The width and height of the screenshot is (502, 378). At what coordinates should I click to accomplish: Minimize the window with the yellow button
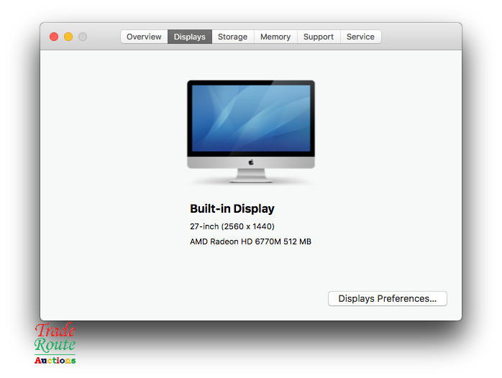pyautogui.click(x=68, y=37)
